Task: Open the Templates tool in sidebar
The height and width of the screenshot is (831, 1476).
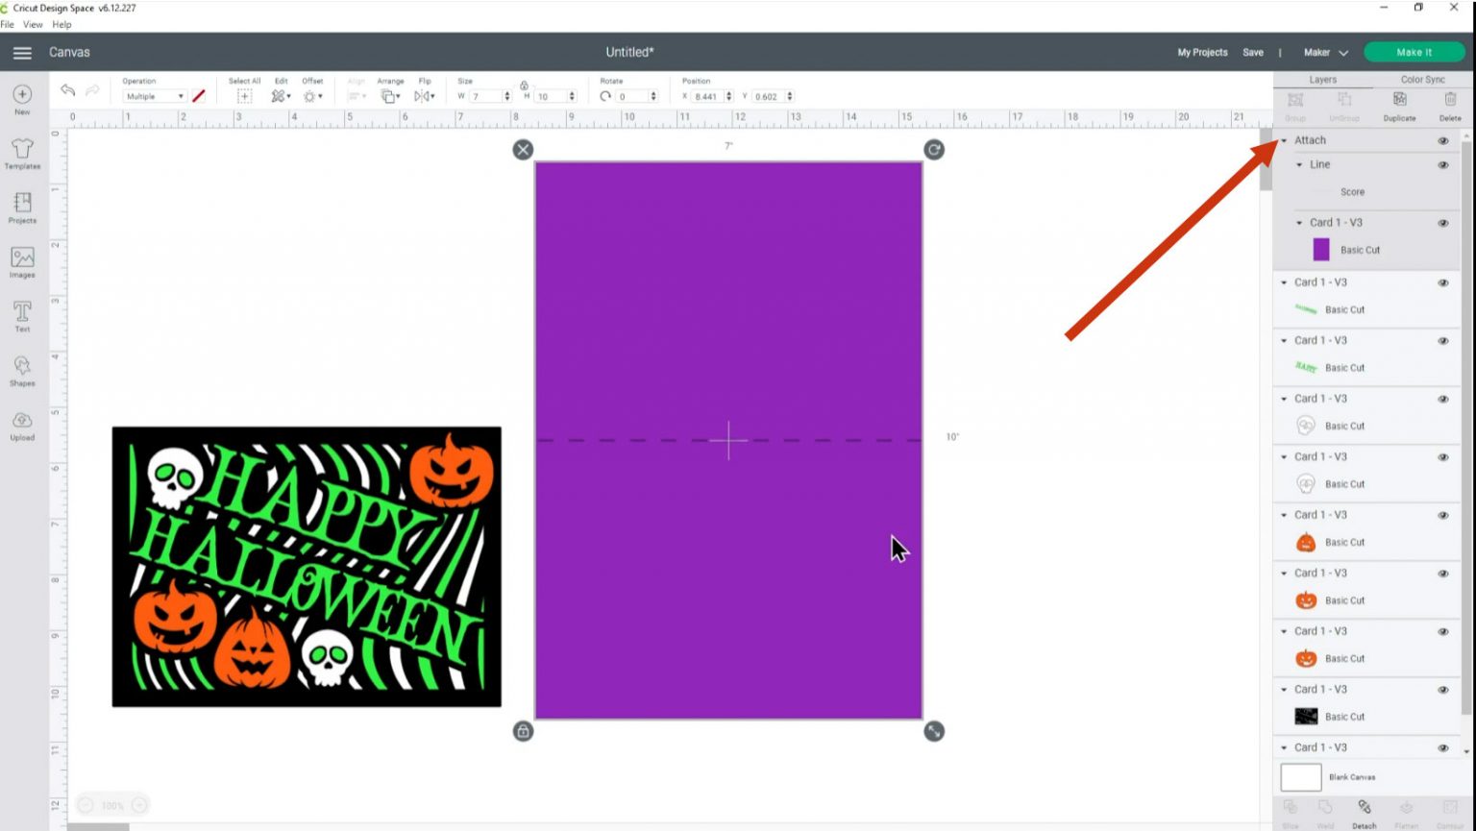Action: point(22,153)
